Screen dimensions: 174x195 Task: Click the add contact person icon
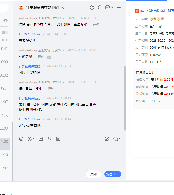point(100,8)
